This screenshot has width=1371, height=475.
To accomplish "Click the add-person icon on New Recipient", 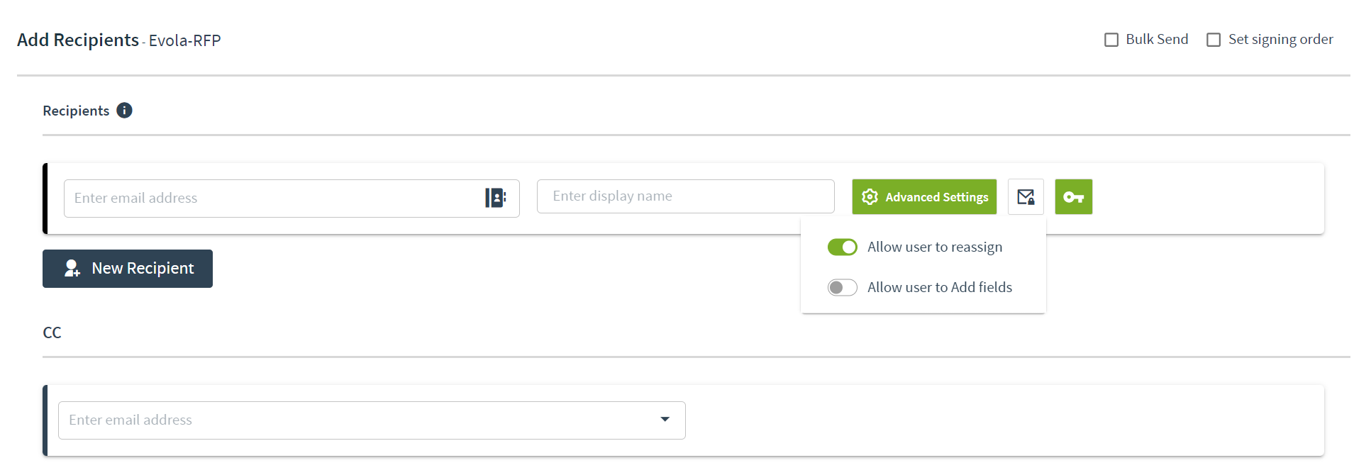I will pos(72,268).
